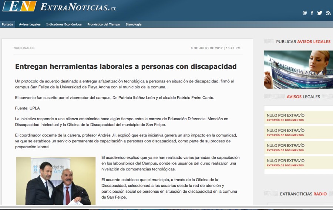Click the Nacionales category label
The image size is (333, 210).
coord(24,48)
